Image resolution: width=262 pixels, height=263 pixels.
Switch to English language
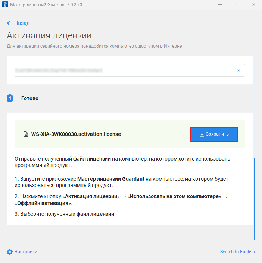pos(237,252)
